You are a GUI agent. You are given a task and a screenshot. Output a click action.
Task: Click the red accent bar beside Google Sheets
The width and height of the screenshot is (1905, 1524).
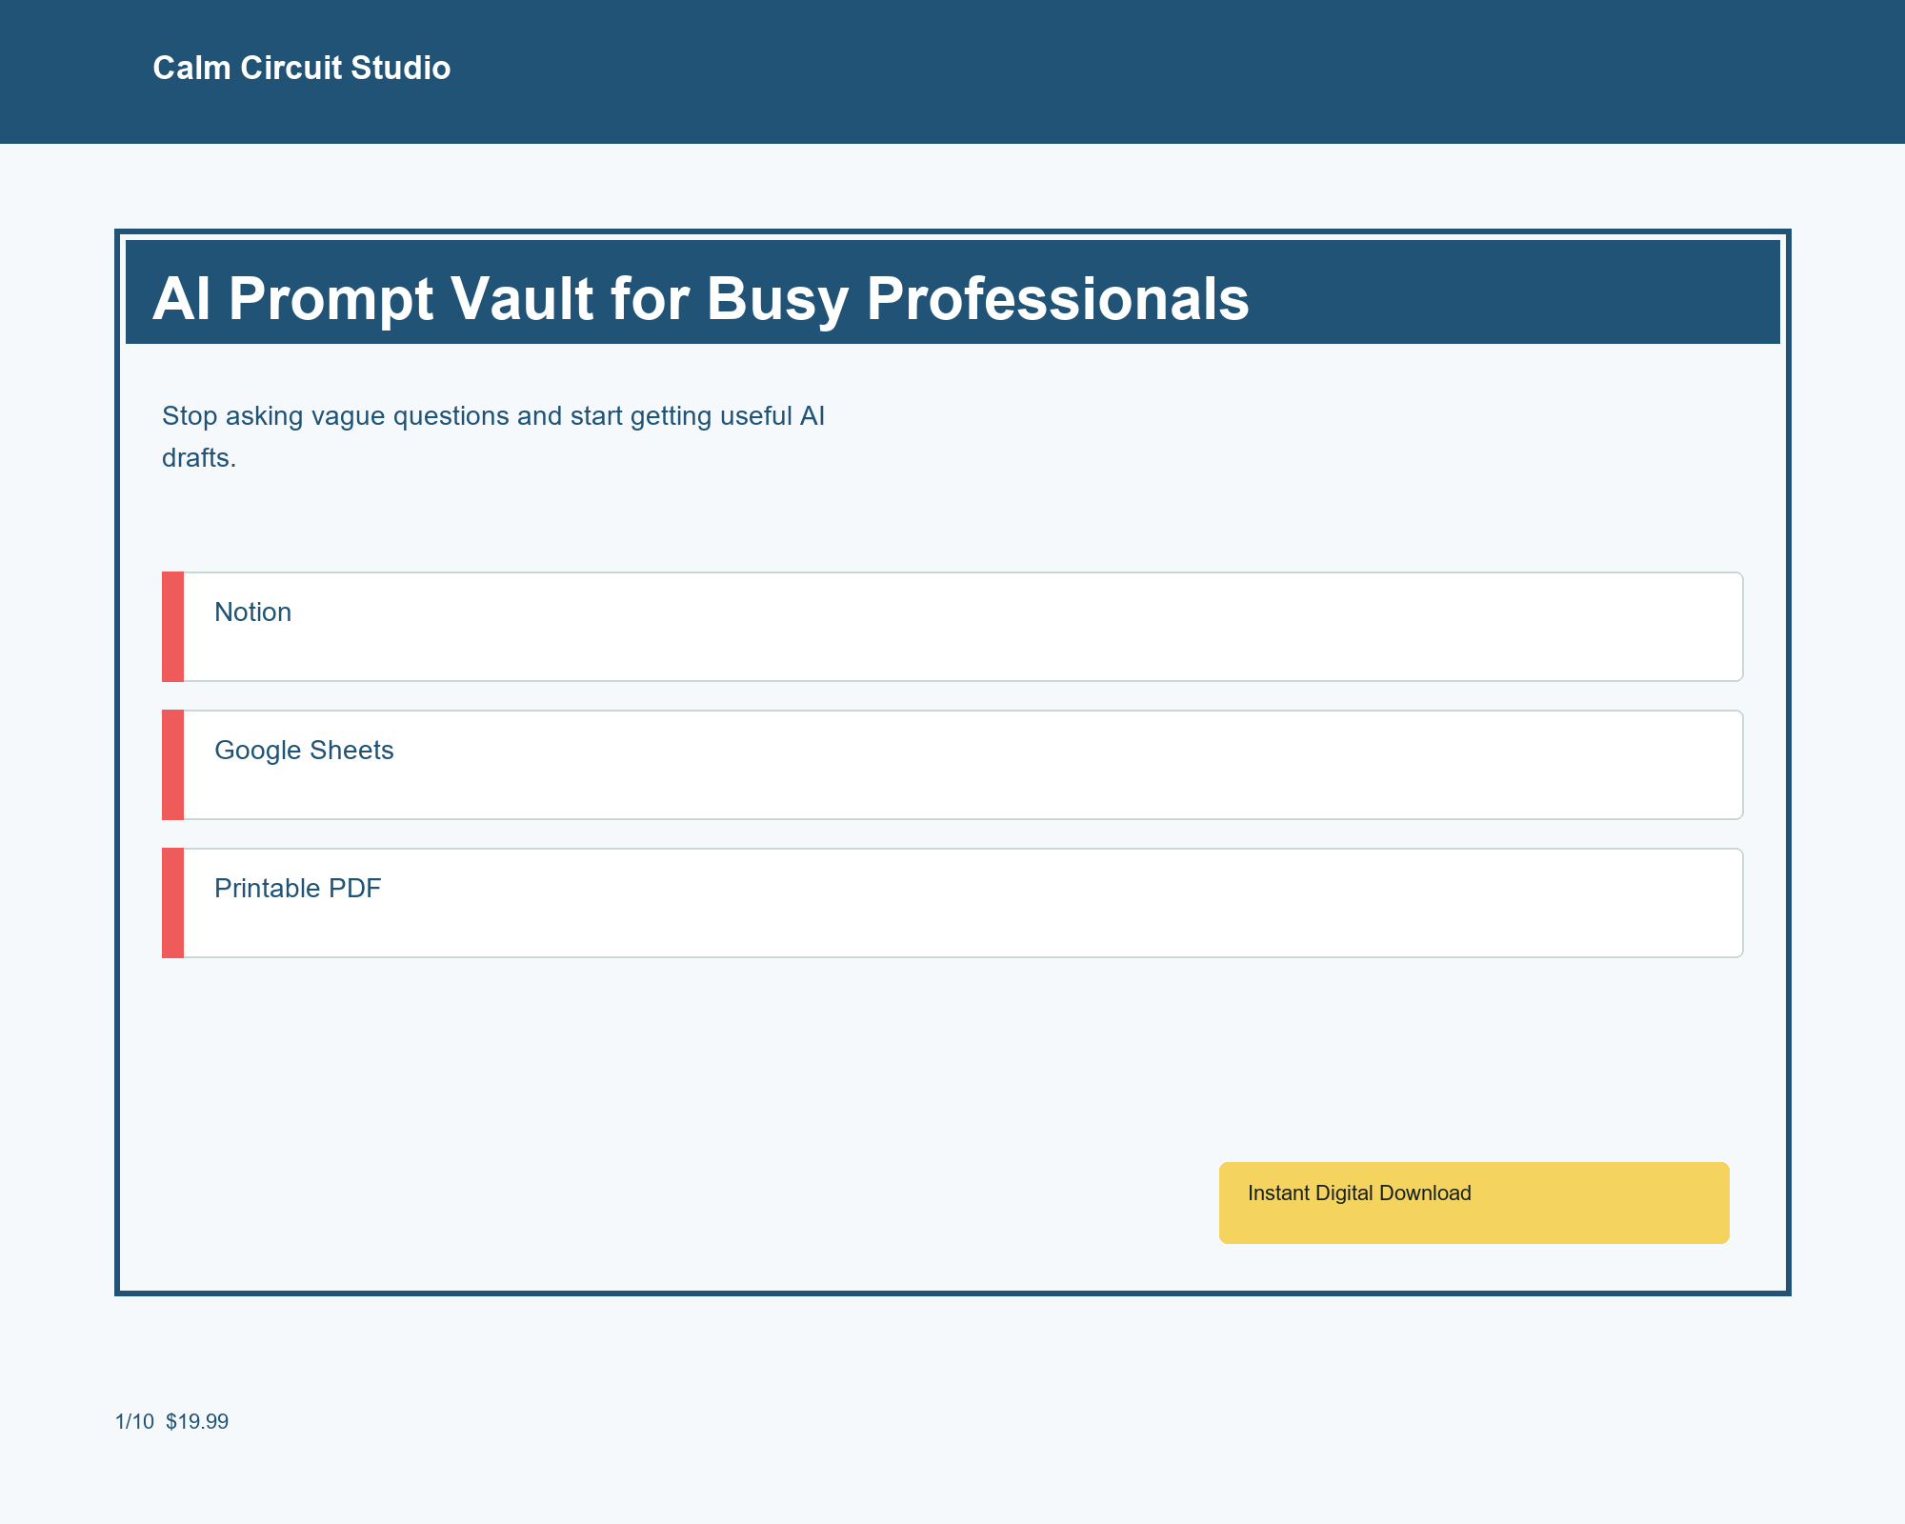click(172, 764)
